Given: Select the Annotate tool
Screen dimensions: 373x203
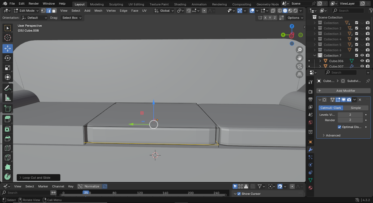Looking at the screenshot, I should [8, 88].
